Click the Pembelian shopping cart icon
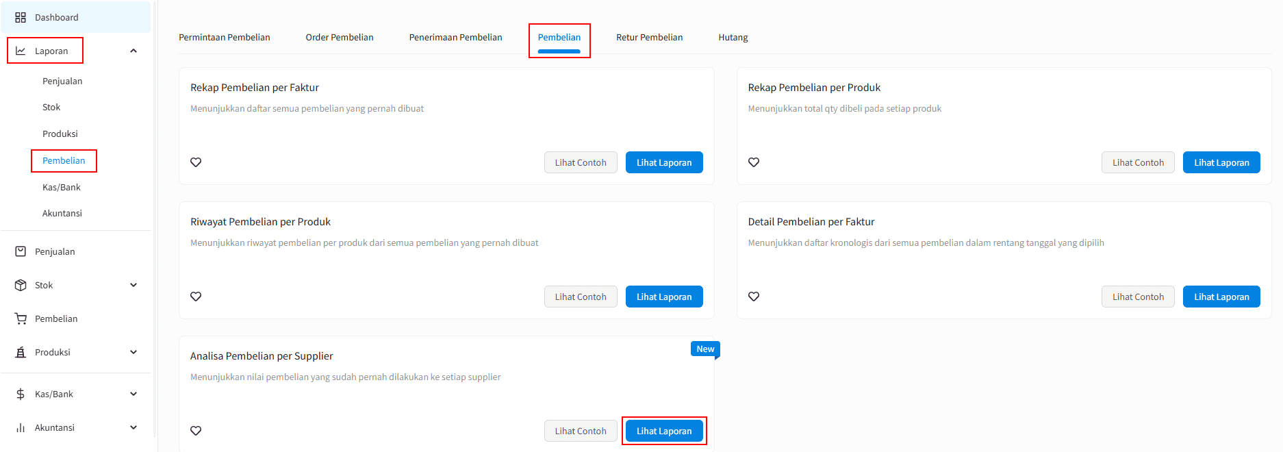Viewport: 1283px width, 452px height. [21, 318]
